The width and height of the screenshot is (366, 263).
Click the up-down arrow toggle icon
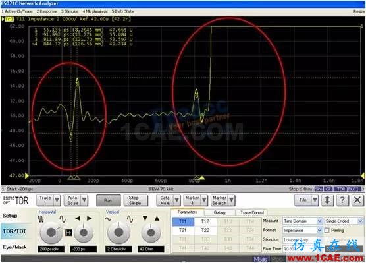point(327,200)
